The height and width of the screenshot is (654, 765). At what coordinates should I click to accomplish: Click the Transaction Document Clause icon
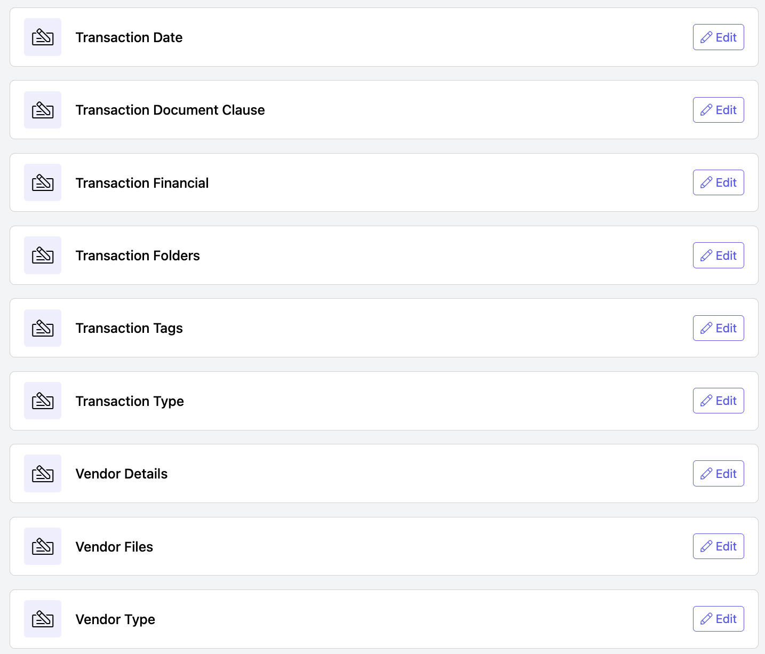[x=43, y=110]
